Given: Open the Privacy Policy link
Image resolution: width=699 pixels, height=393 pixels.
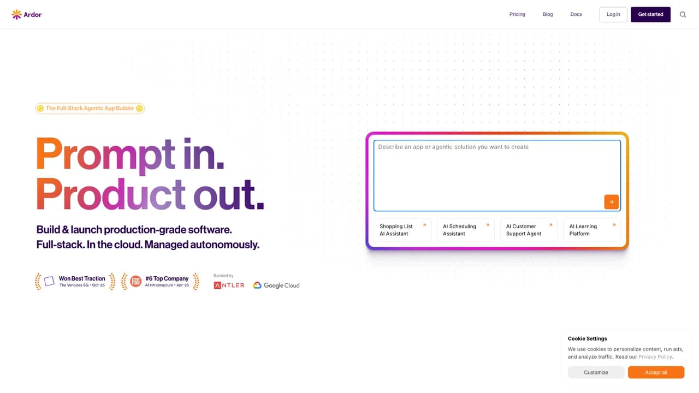Looking at the screenshot, I should click(x=655, y=357).
